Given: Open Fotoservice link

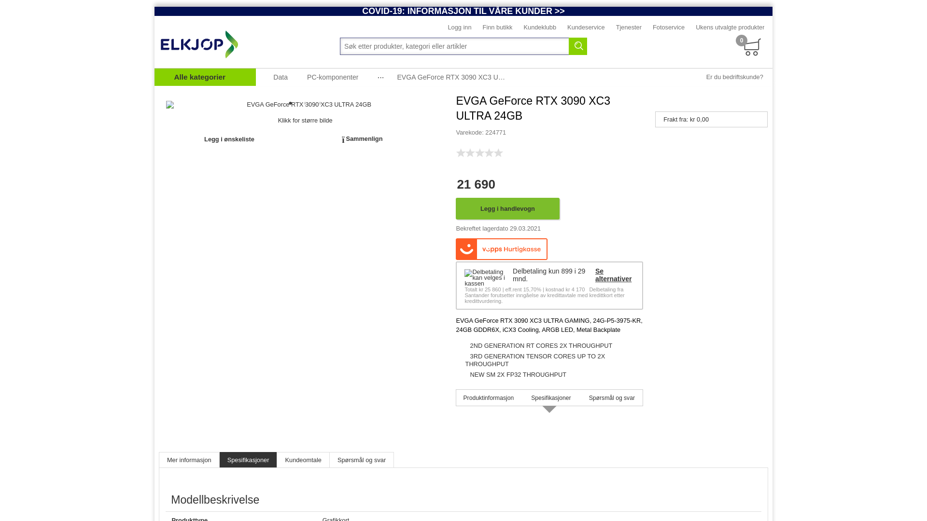Looking at the screenshot, I should click(669, 27).
